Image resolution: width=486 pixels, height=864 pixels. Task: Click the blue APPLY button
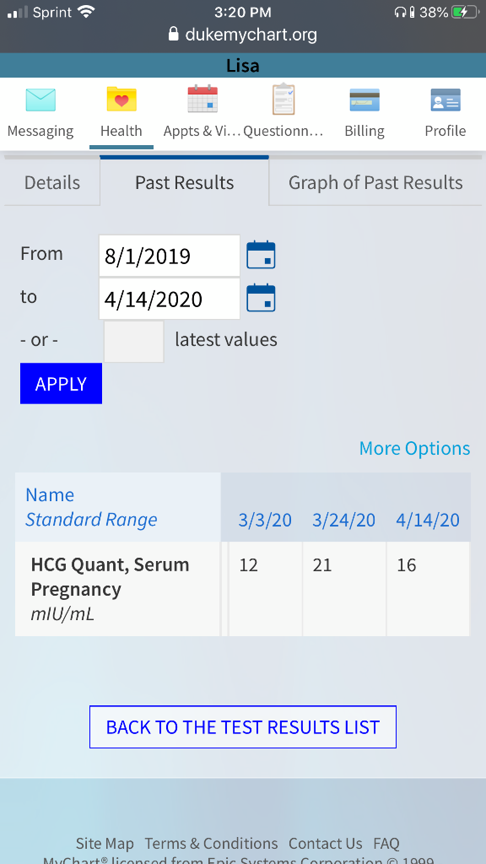tap(61, 384)
